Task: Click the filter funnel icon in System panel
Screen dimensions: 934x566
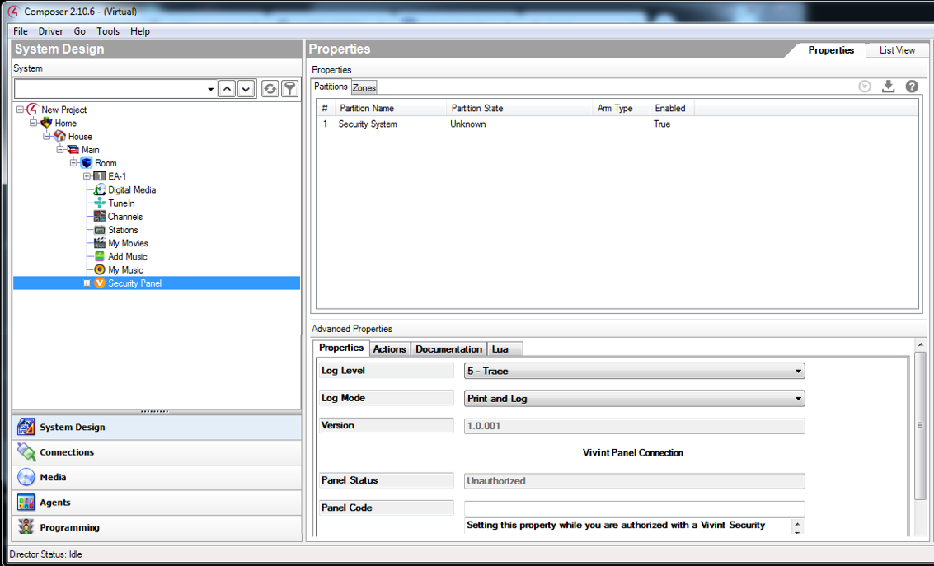Action: [x=289, y=89]
